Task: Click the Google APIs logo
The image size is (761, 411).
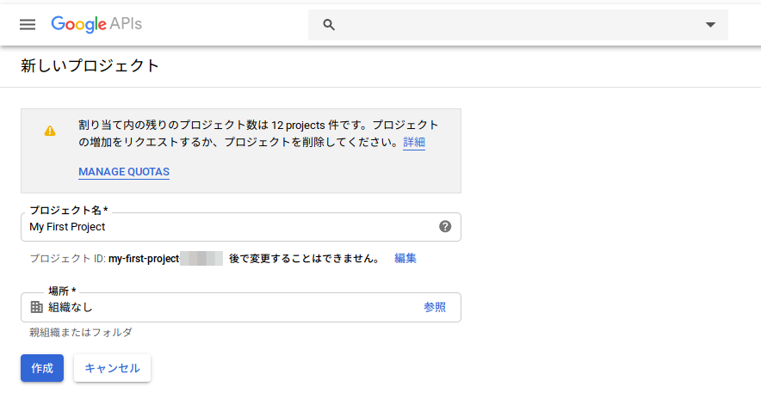Action: (x=96, y=24)
